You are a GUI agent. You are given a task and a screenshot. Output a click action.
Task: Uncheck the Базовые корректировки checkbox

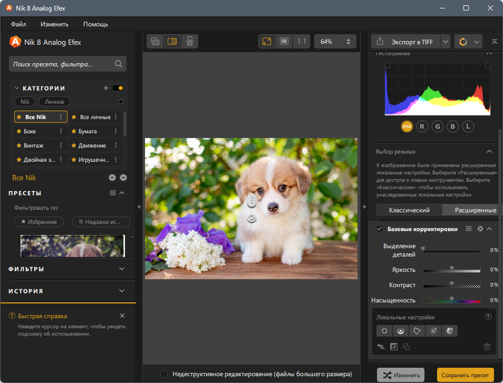click(x=380, y=229)
